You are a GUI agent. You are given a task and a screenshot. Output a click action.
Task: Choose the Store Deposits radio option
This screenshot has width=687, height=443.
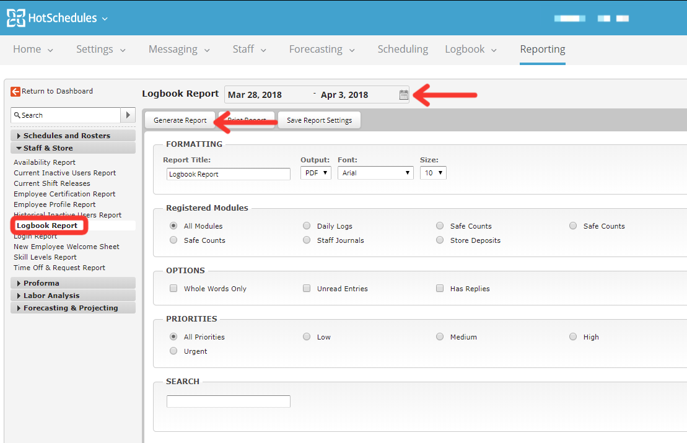(440, 240)
